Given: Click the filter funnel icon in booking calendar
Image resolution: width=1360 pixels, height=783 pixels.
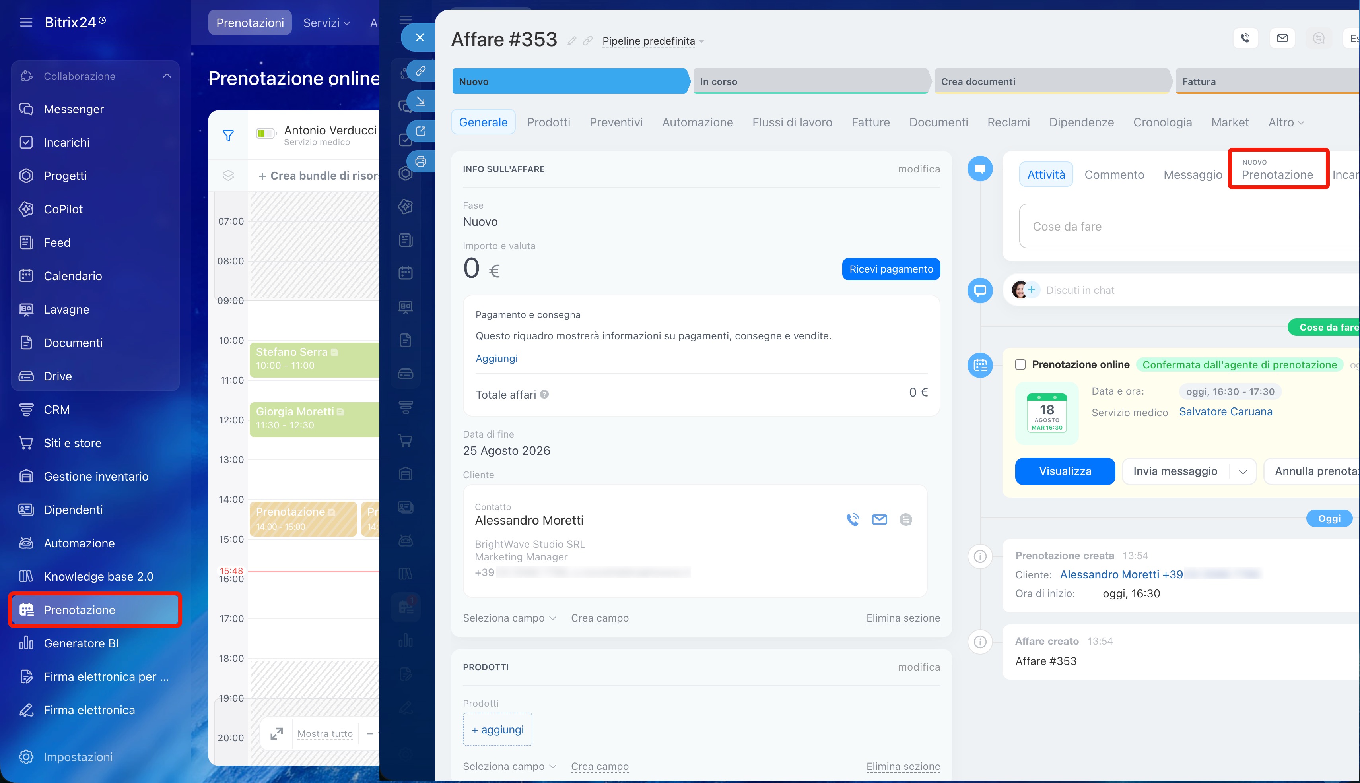Looking at the screenshot, I should point(228,136).
